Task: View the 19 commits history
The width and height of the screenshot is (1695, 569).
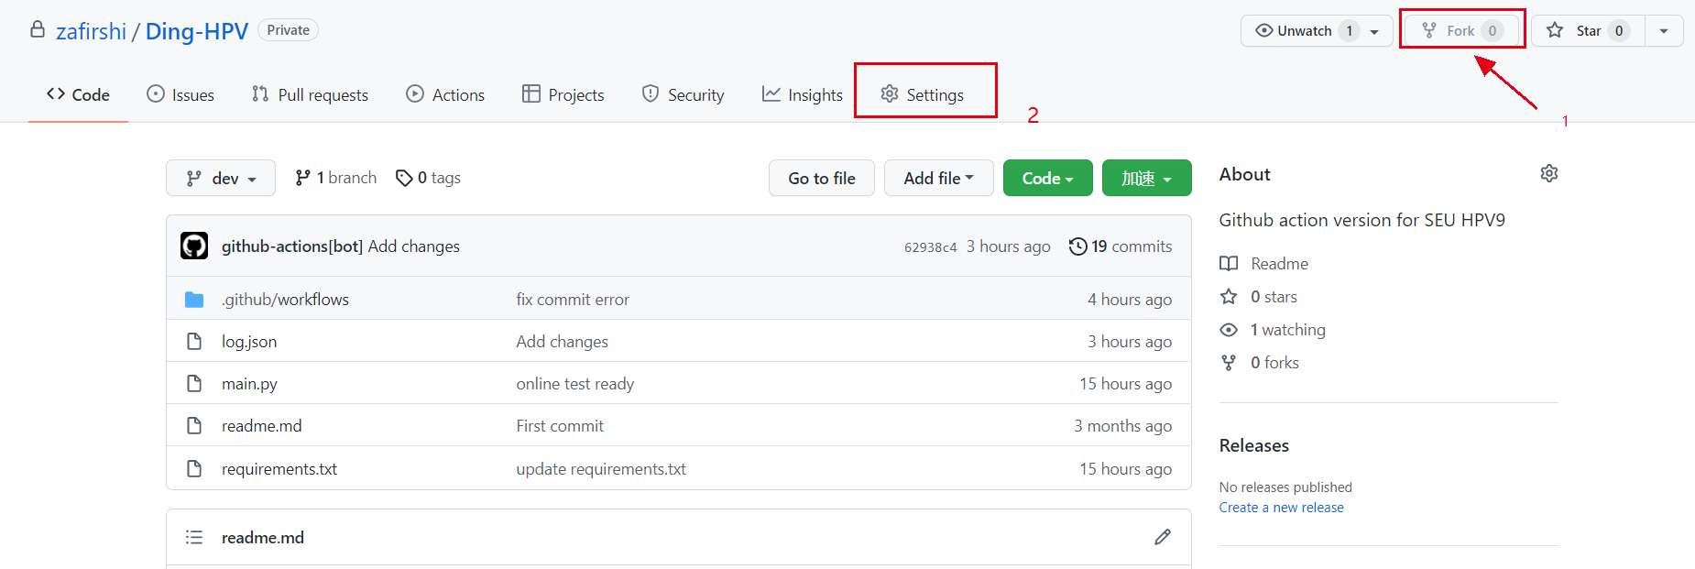Action: (x=1121, y=246)
